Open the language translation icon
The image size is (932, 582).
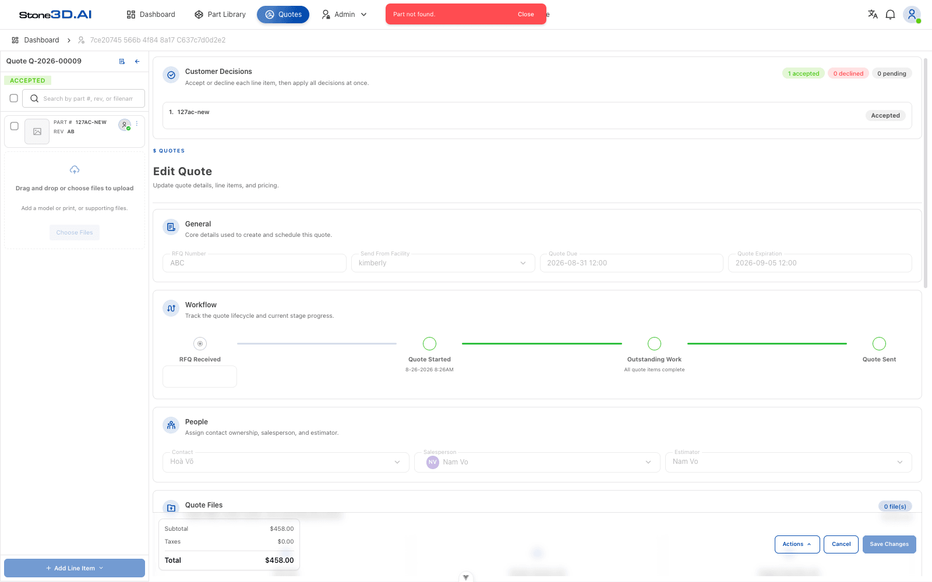(873, 15)
